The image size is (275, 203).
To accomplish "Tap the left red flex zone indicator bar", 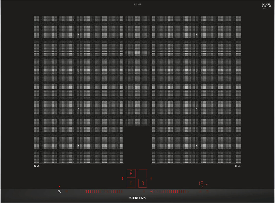I will pos(122,178).
